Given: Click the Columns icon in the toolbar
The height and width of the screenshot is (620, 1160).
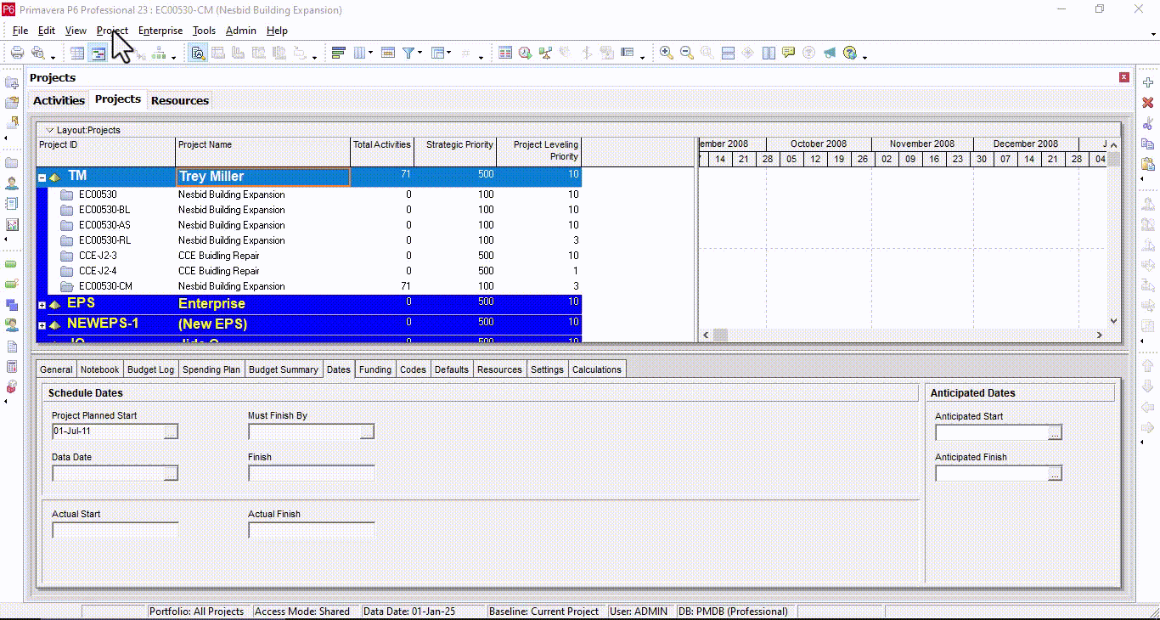Looking at the screenshot, I should 360,53.
